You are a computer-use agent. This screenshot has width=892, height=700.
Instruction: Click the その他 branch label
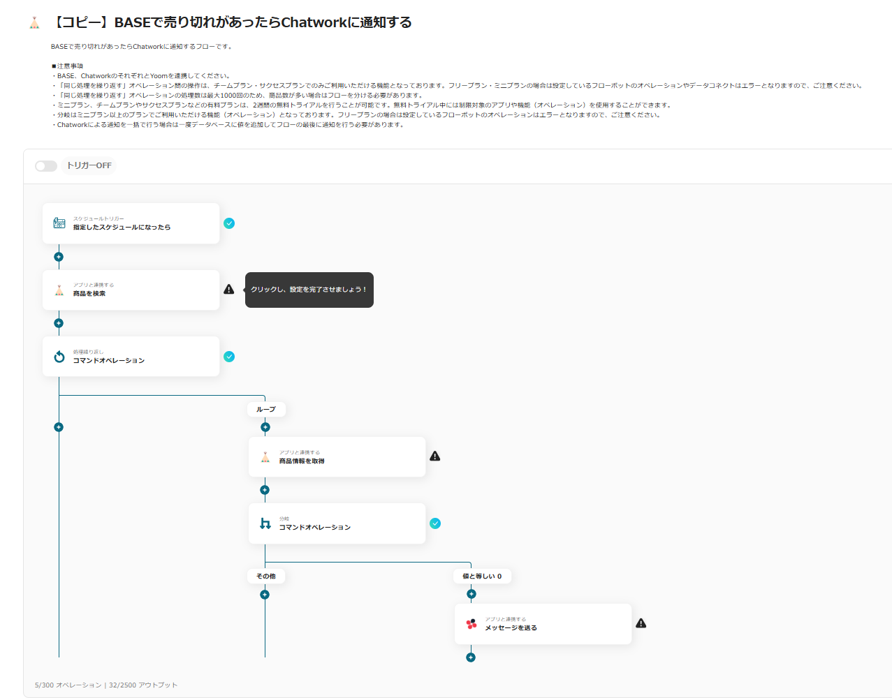266,576
